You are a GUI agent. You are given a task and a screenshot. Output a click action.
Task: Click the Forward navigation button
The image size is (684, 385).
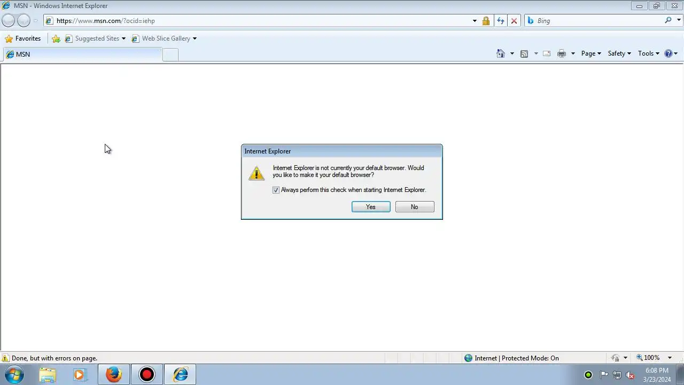pyautogui.click(x=24, y=20)
